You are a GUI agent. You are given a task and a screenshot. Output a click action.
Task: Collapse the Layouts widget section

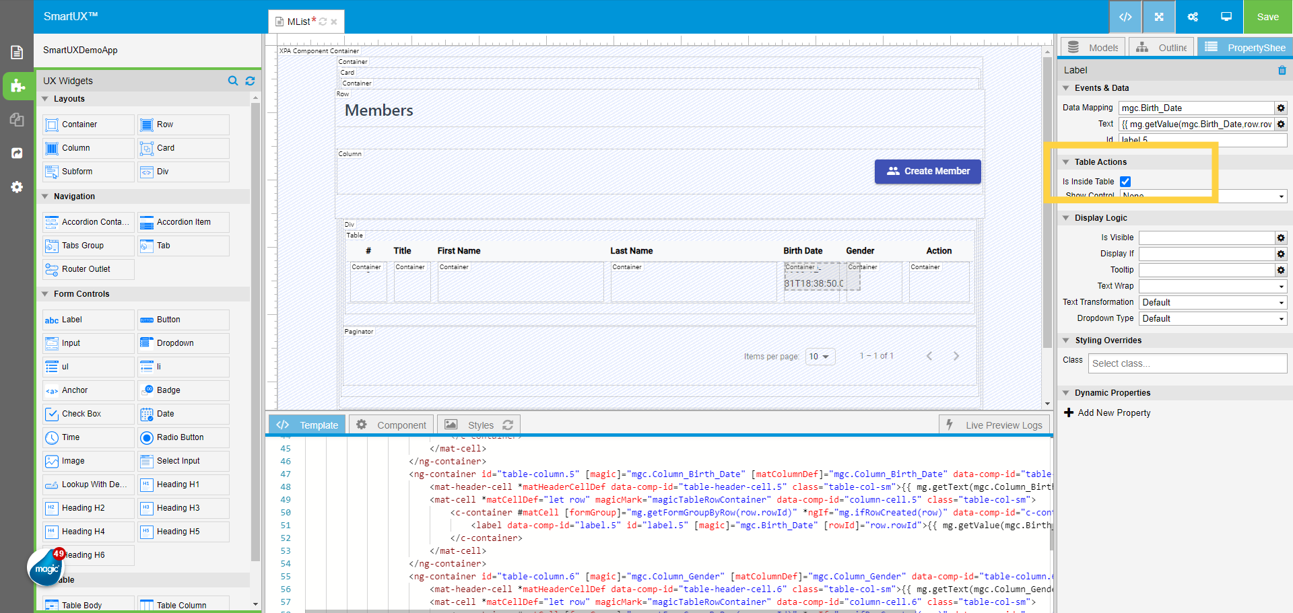pyautogui.click(x=45, y=99)
